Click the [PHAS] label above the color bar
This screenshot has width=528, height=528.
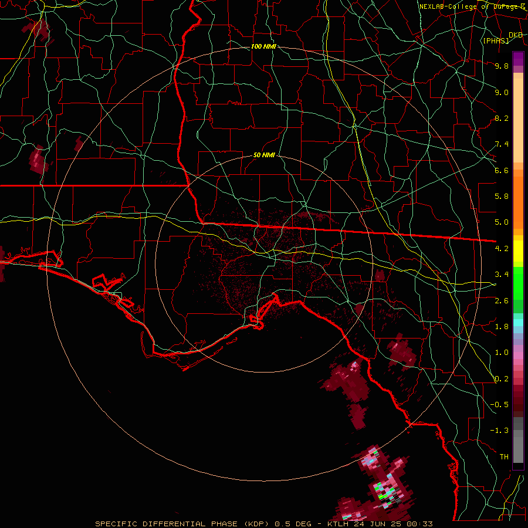pos(496,40)
